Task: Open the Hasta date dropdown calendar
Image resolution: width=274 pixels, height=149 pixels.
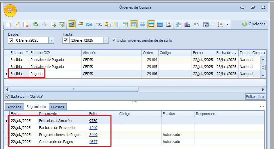Action: (106, 41)
